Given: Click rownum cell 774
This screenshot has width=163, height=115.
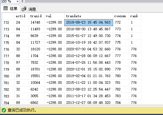Looking at the screenshot, I should (121, 36).
